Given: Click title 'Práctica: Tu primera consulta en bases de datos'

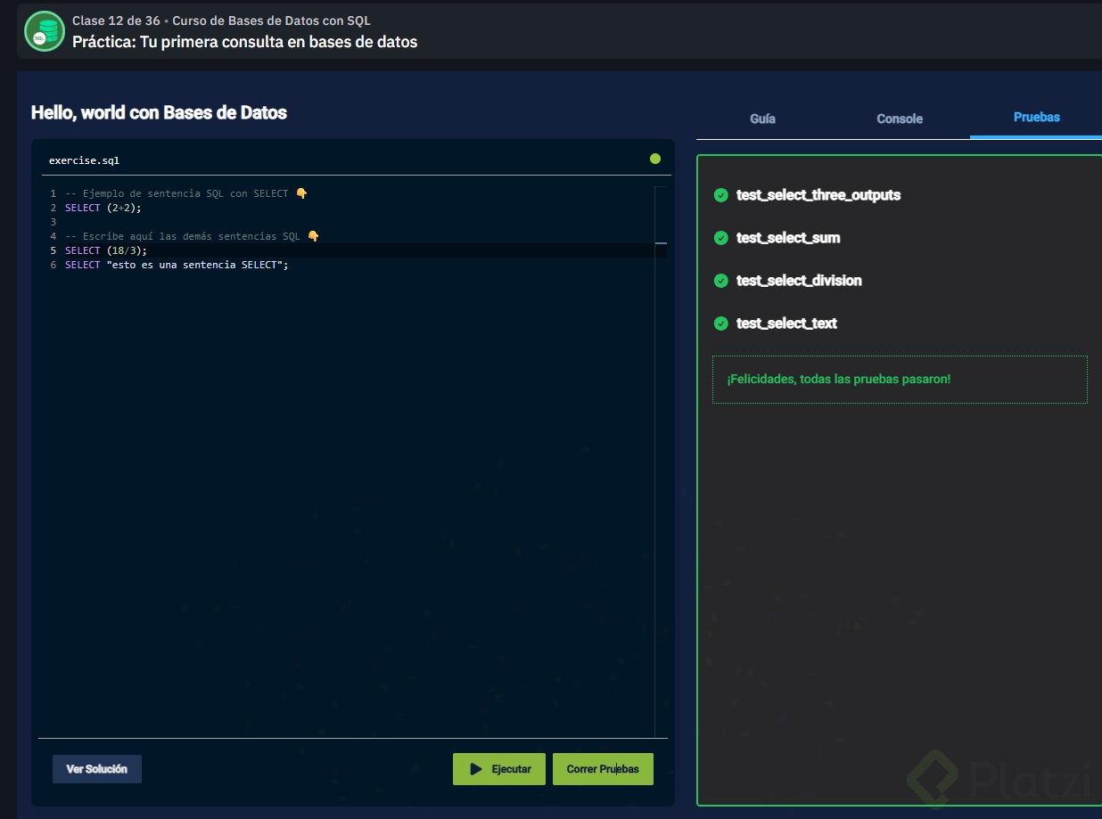Looking at the screenshot, I should coord(244,42).
